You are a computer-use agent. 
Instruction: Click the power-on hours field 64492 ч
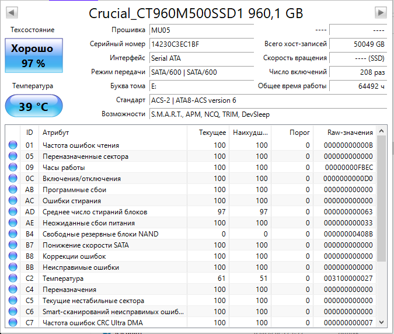[358, 86]
